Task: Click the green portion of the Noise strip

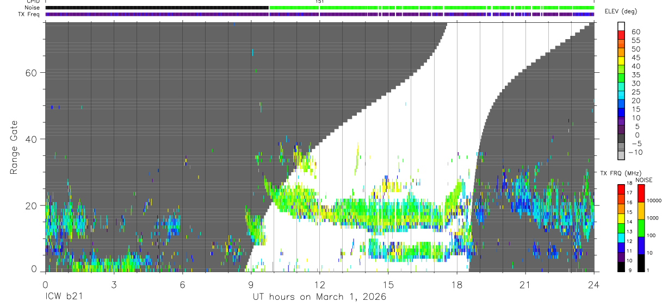Action: click(431, 8)
